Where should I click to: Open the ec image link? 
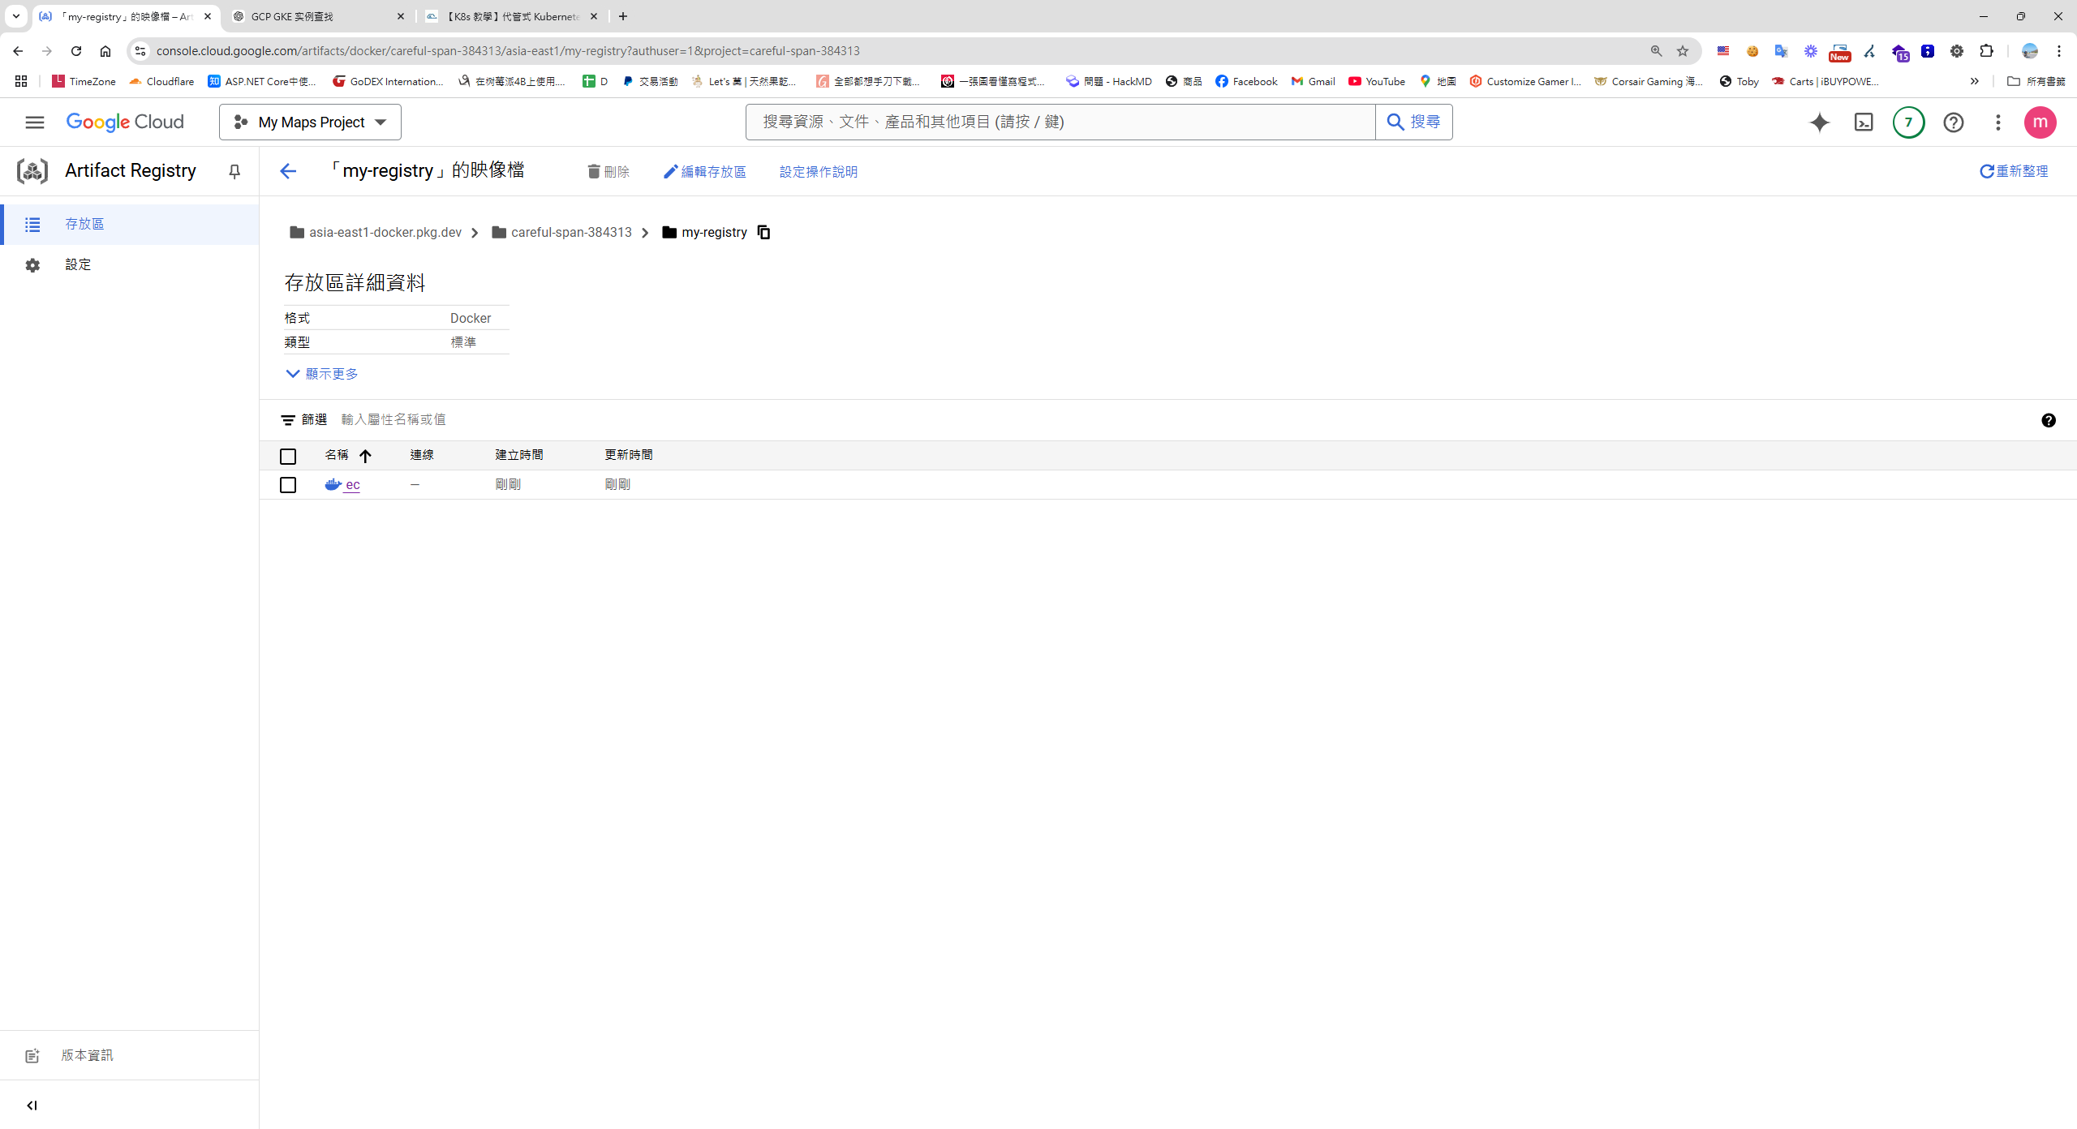click(x=351, y=484)
